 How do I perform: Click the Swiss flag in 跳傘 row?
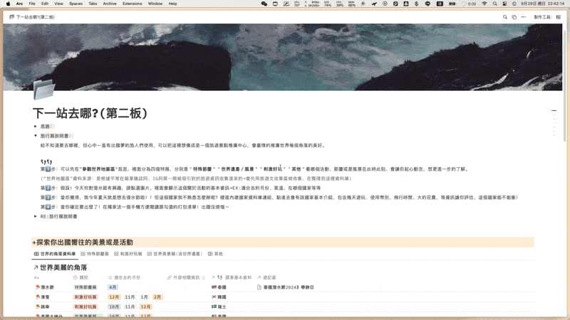click(214, 306)
